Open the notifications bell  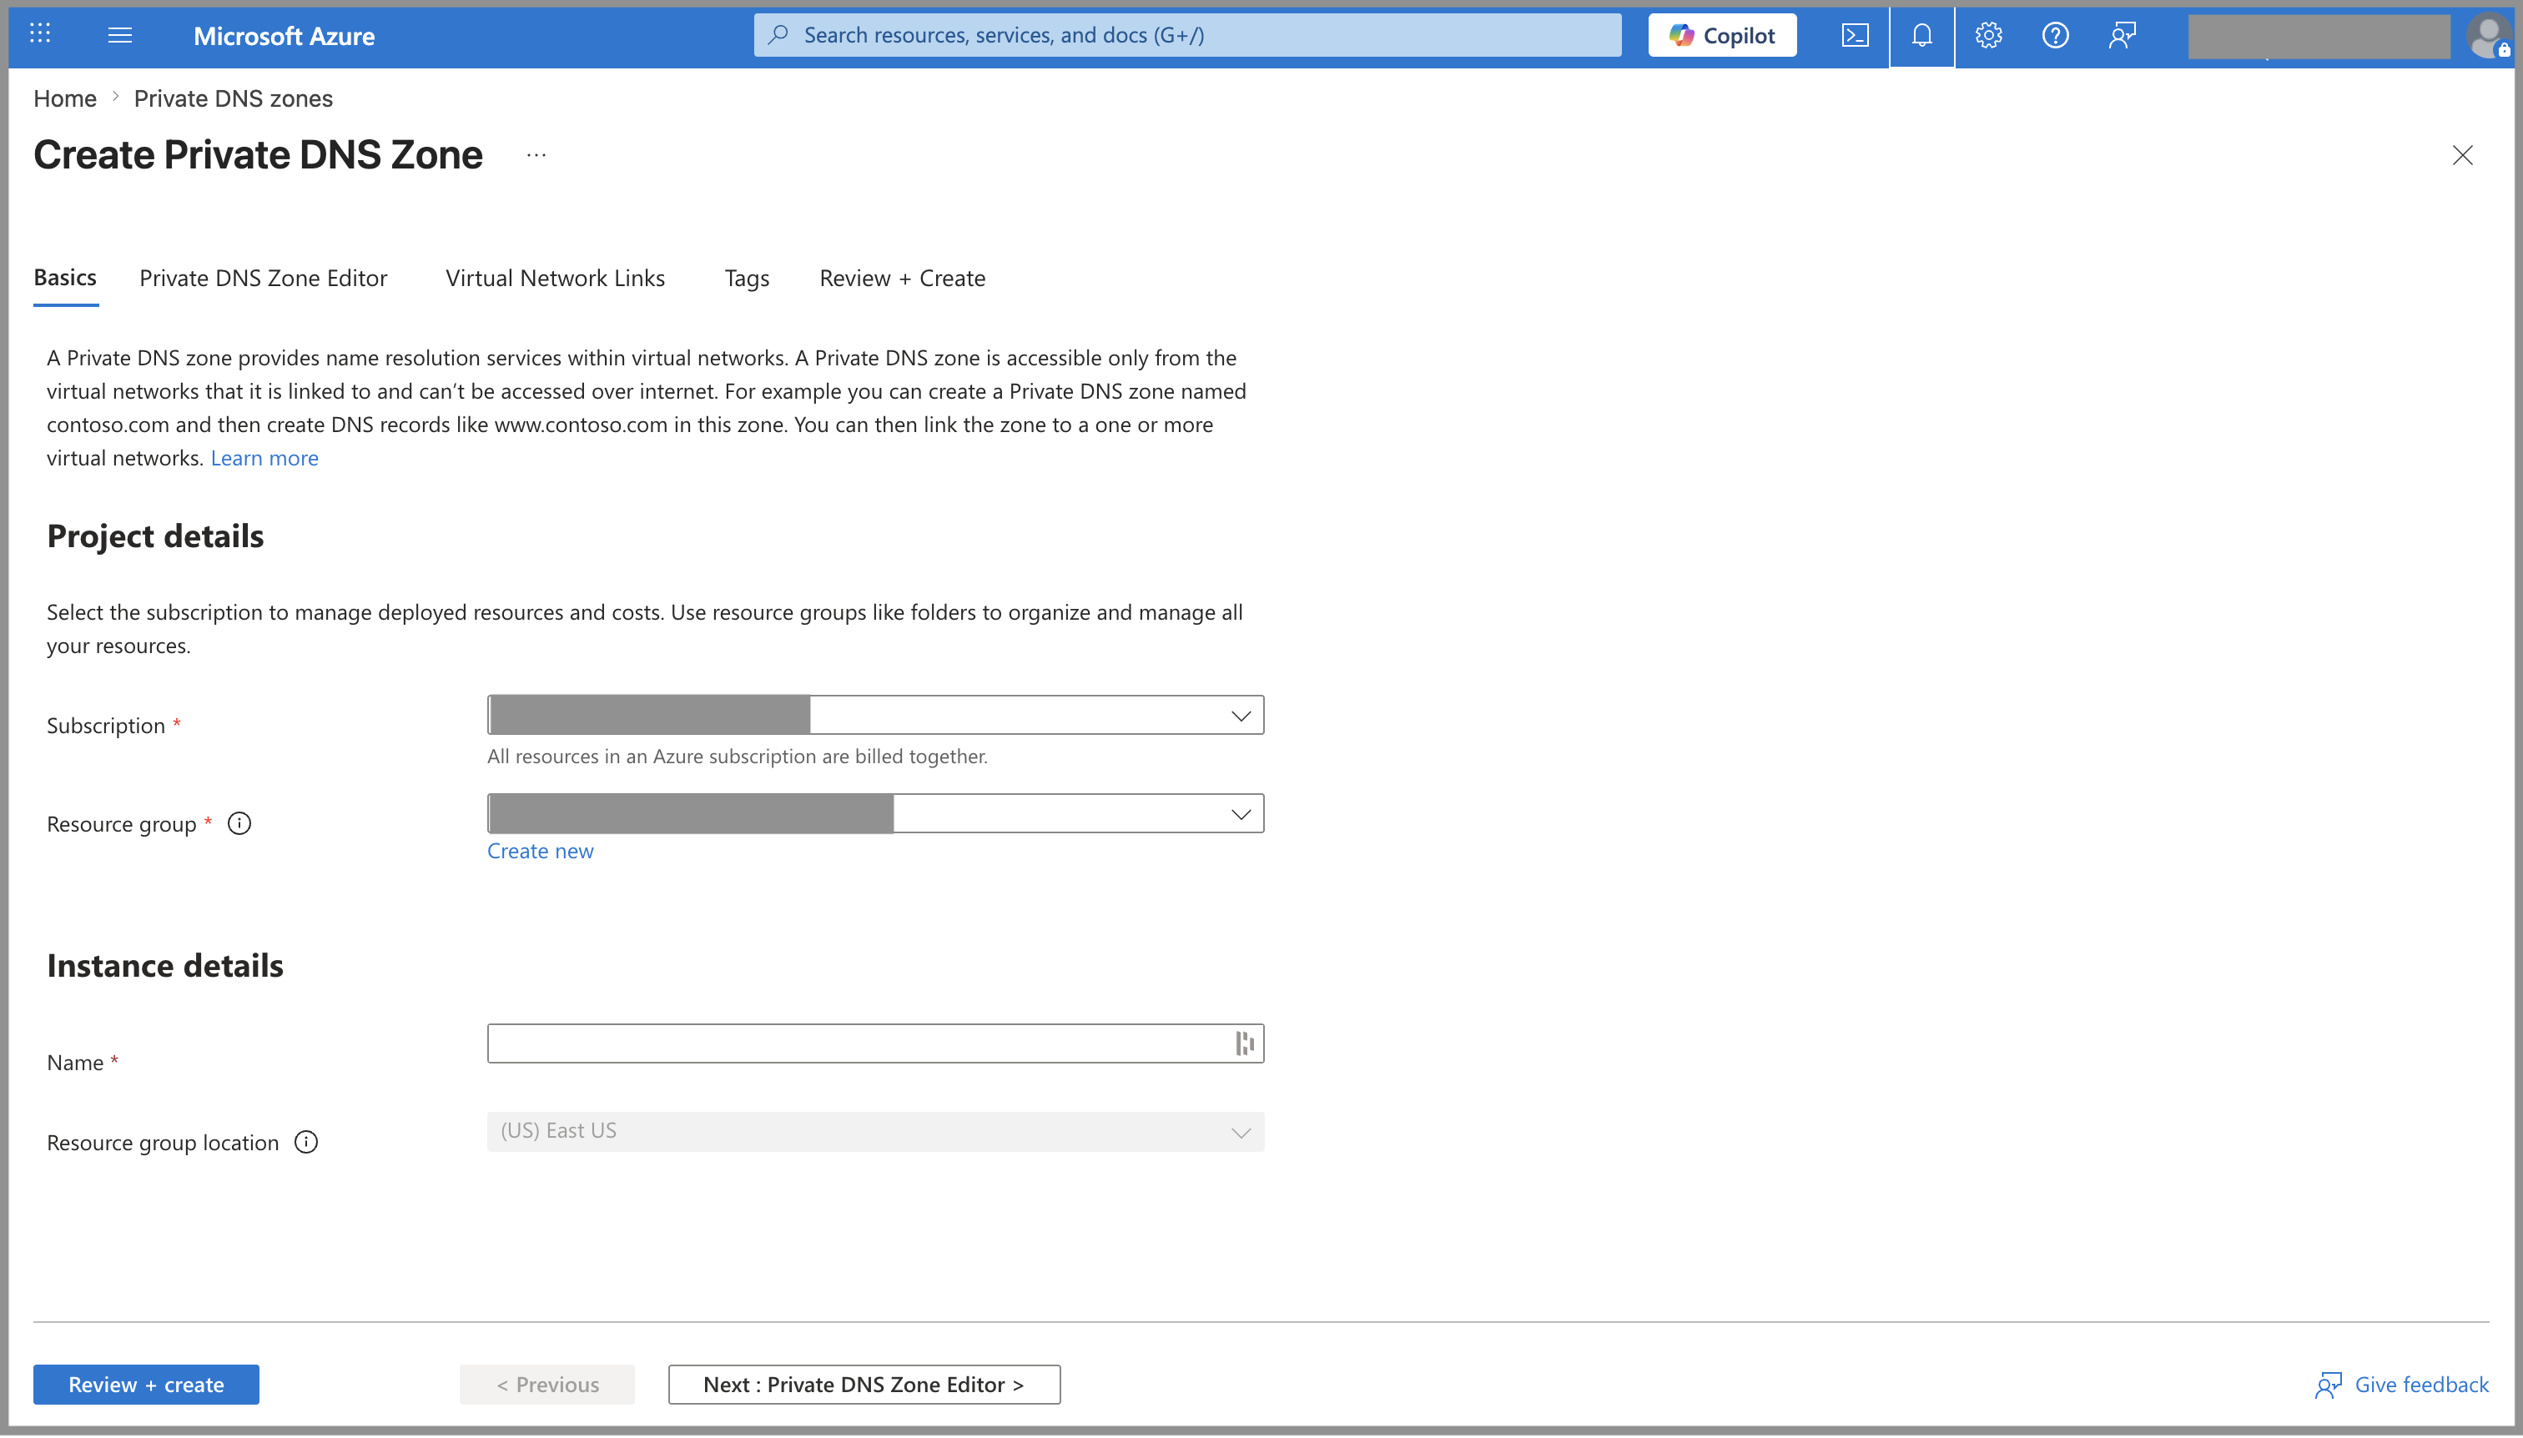[x=1921, y=34]
